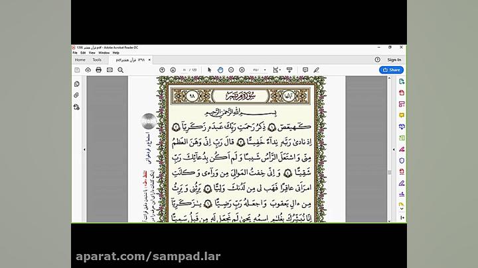The width and height of the screenshot is (478, 268).
Task: Add a comment with the speech bubble icon
Action: click(305, 70)
